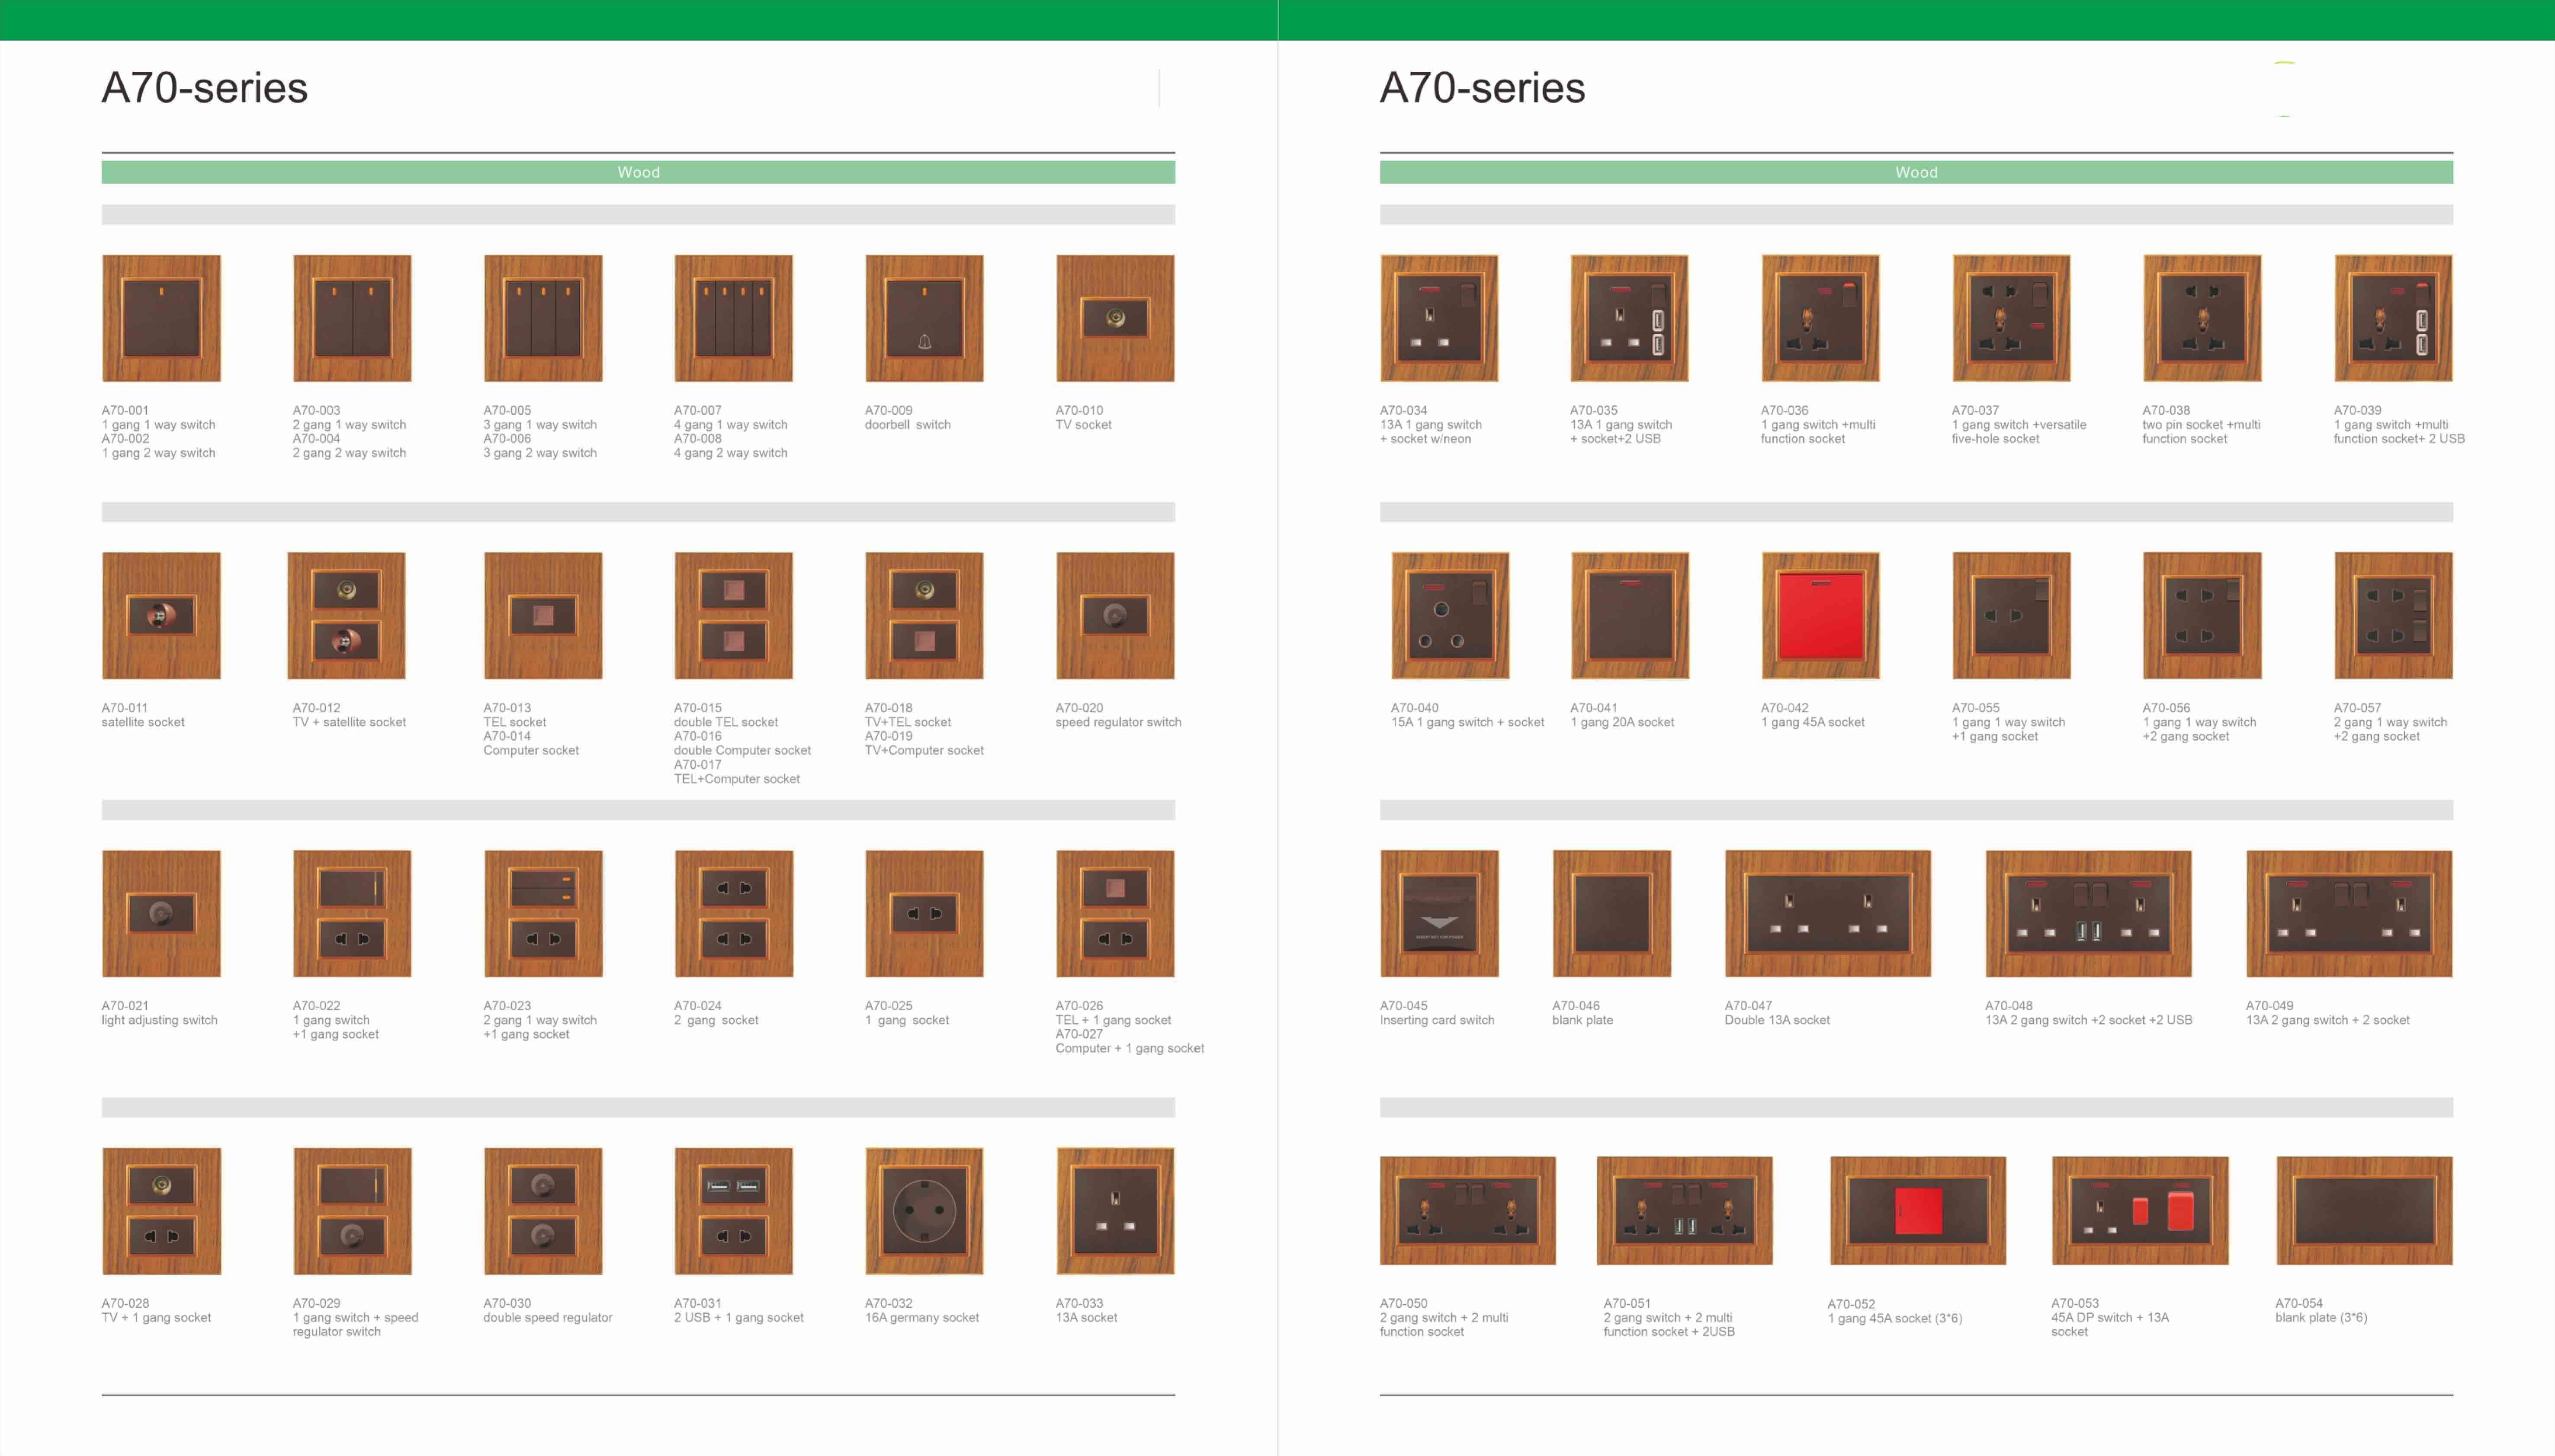Select the A70-041 20A socket image
Image resolution: width=2555 pixels, height=1456 pixels.
coord(1630,616)
